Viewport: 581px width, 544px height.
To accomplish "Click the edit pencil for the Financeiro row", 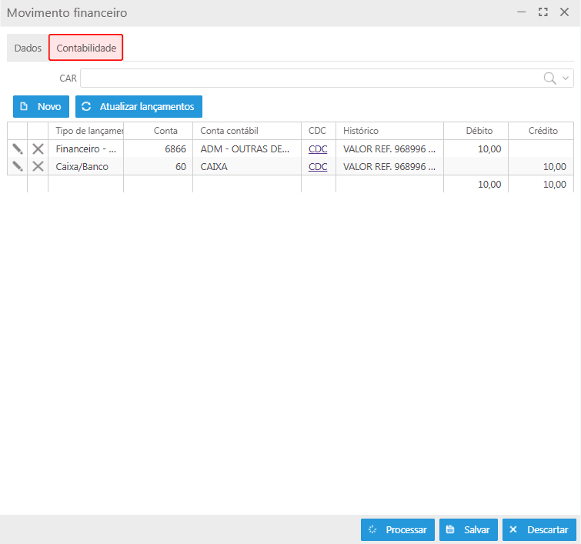I will pos(17,149).
